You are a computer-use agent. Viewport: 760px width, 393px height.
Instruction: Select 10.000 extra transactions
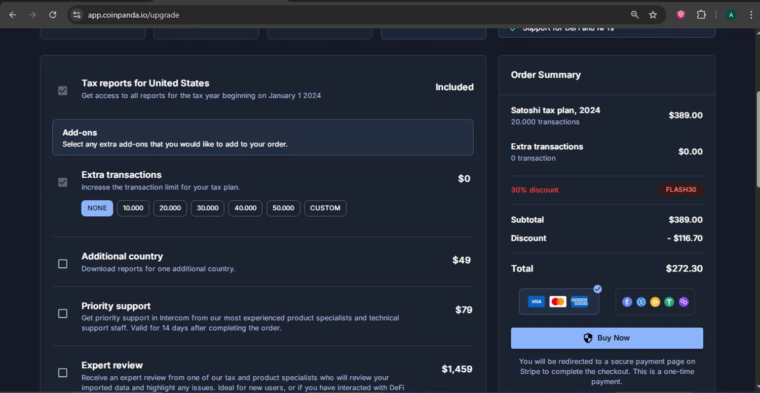pyautogui.click(x=133, y=208)
